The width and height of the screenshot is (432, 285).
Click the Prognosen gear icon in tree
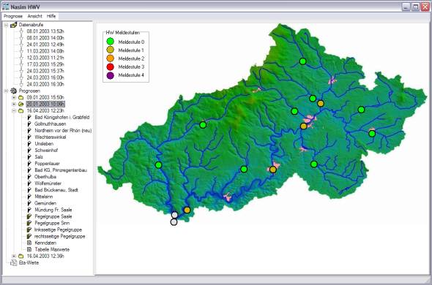point(13,91)
